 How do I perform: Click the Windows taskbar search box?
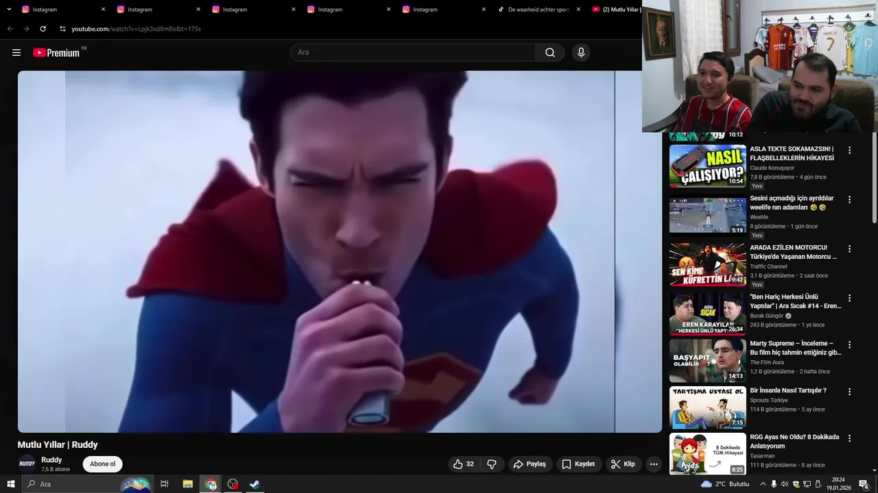tap(88, 484)
